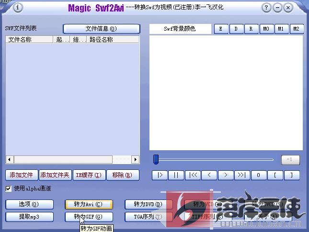
Task: Open the 关于 (A) about button
Action: pos(268,217)
